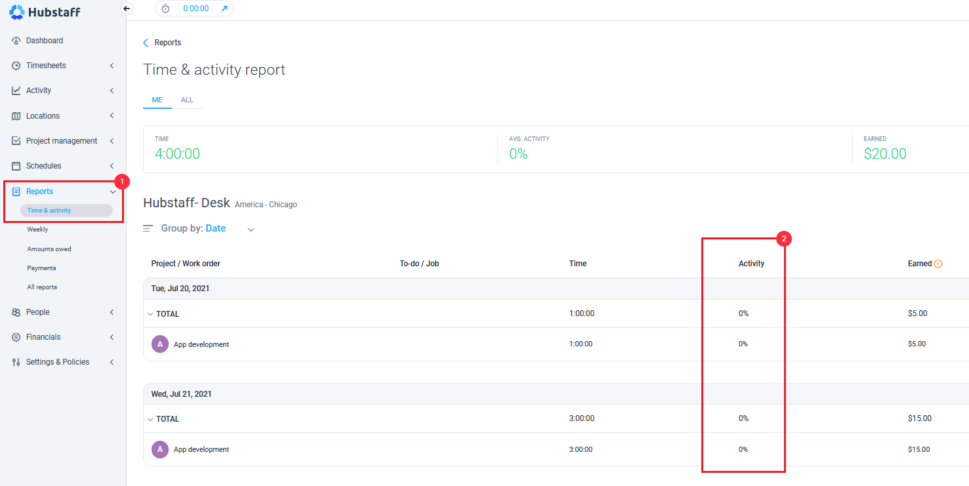Click the Schedules calendar icon
969x486 pixels.
click(16, 166)
